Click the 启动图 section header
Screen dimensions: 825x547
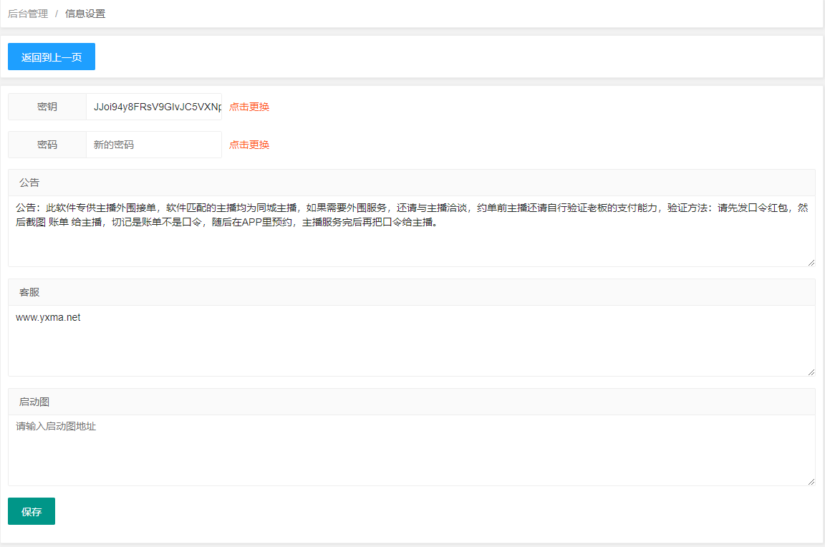tap(412, 402)
